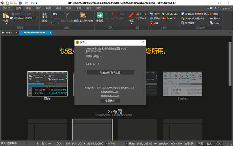The height and width of the screenshot is (146, 233).
Task: Switch to the 编辑 ribbon tab
Action: tap(28, 8)
